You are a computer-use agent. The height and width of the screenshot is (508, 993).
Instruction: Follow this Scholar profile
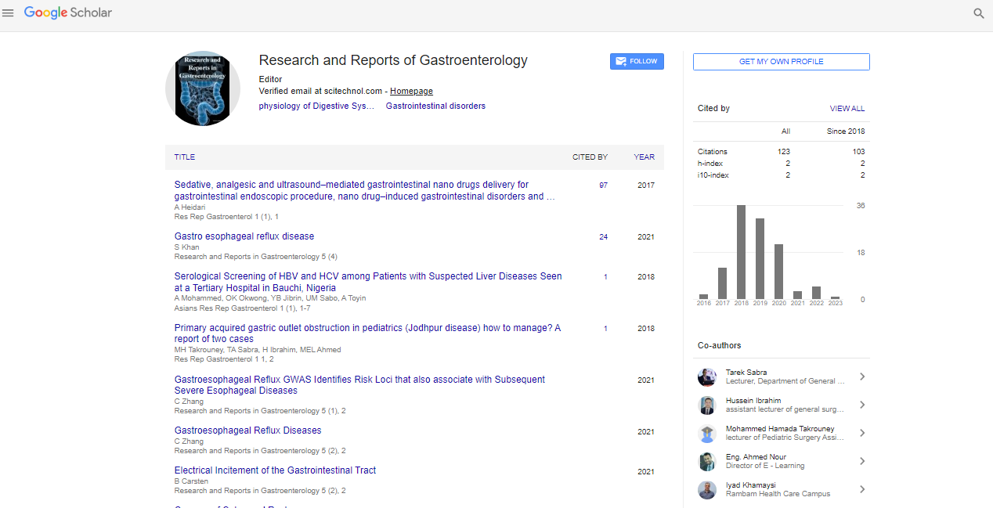637,62
